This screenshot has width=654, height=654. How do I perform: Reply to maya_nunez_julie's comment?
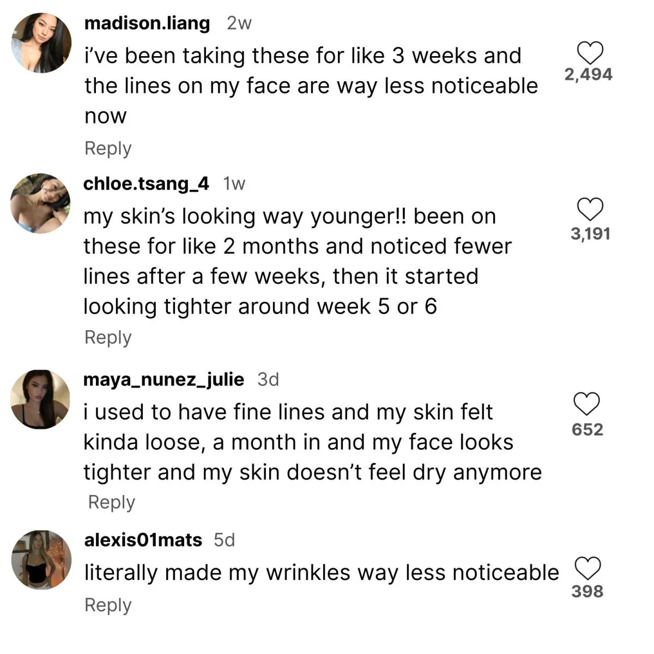click(x=111, y=502)
